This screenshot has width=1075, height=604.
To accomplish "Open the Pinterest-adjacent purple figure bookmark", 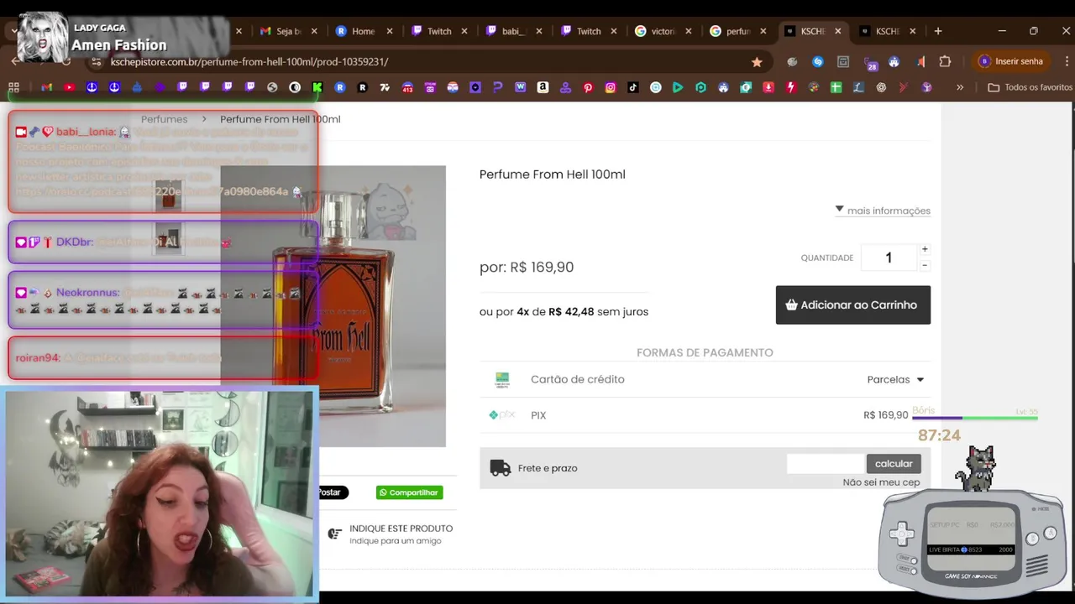I will click(x=565, y=87).
